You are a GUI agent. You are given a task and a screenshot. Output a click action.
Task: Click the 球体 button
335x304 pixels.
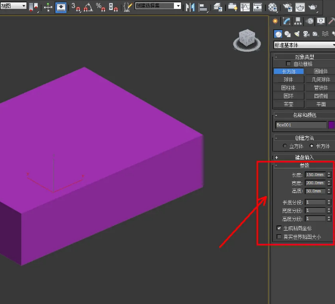click(x=289, y=80)
